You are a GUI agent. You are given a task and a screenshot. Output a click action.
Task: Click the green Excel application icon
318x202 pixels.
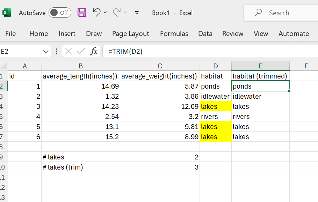click(x=7, y=13)
